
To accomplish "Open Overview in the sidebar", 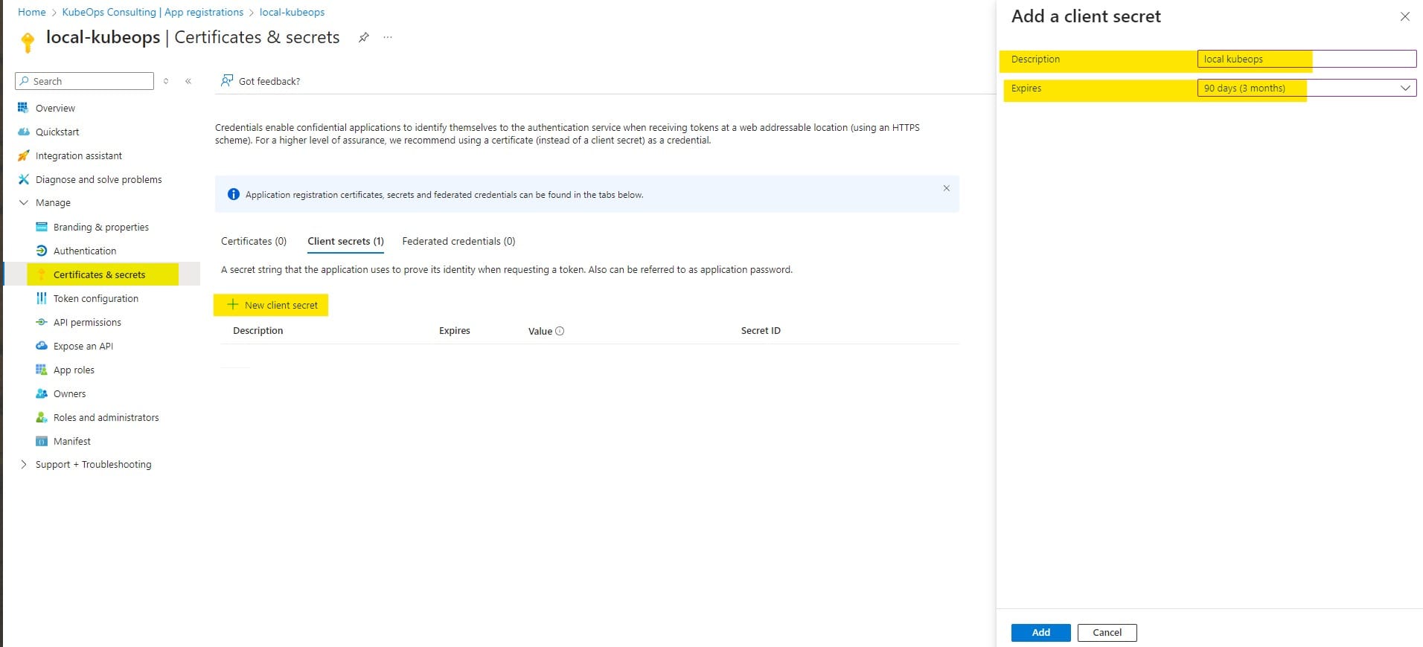I will [x=55, y=108].
